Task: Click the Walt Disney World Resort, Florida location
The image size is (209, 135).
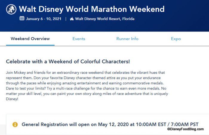Action: point(105,19)
